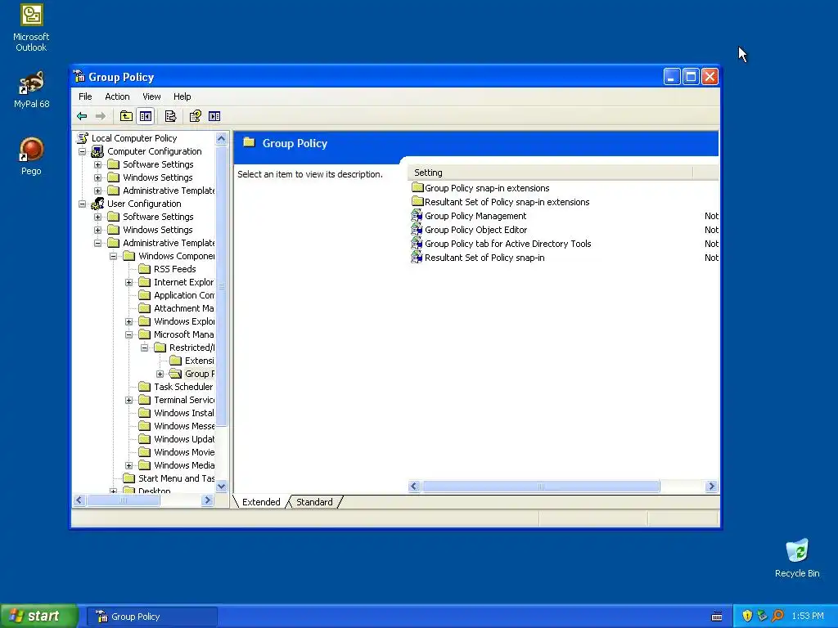Click the Up one level folder icon

pyautogui.click(x=126, y=116)
